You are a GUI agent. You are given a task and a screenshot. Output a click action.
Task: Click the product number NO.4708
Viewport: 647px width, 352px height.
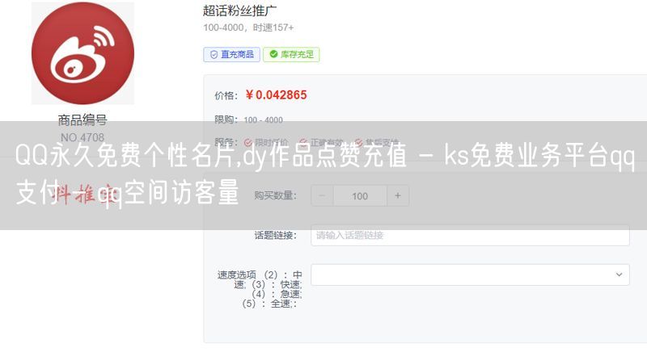coord(82,137)
